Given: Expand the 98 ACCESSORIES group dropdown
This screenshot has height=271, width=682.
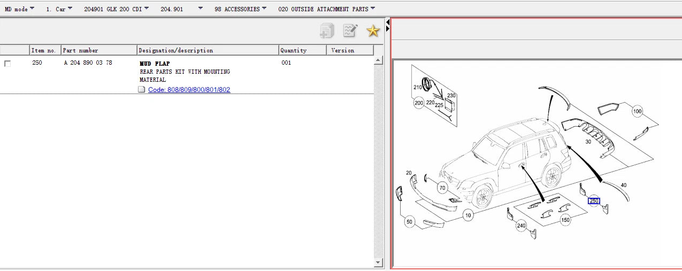Looking at the screenshot, I should pyautogui.click(x=240, y=9).
